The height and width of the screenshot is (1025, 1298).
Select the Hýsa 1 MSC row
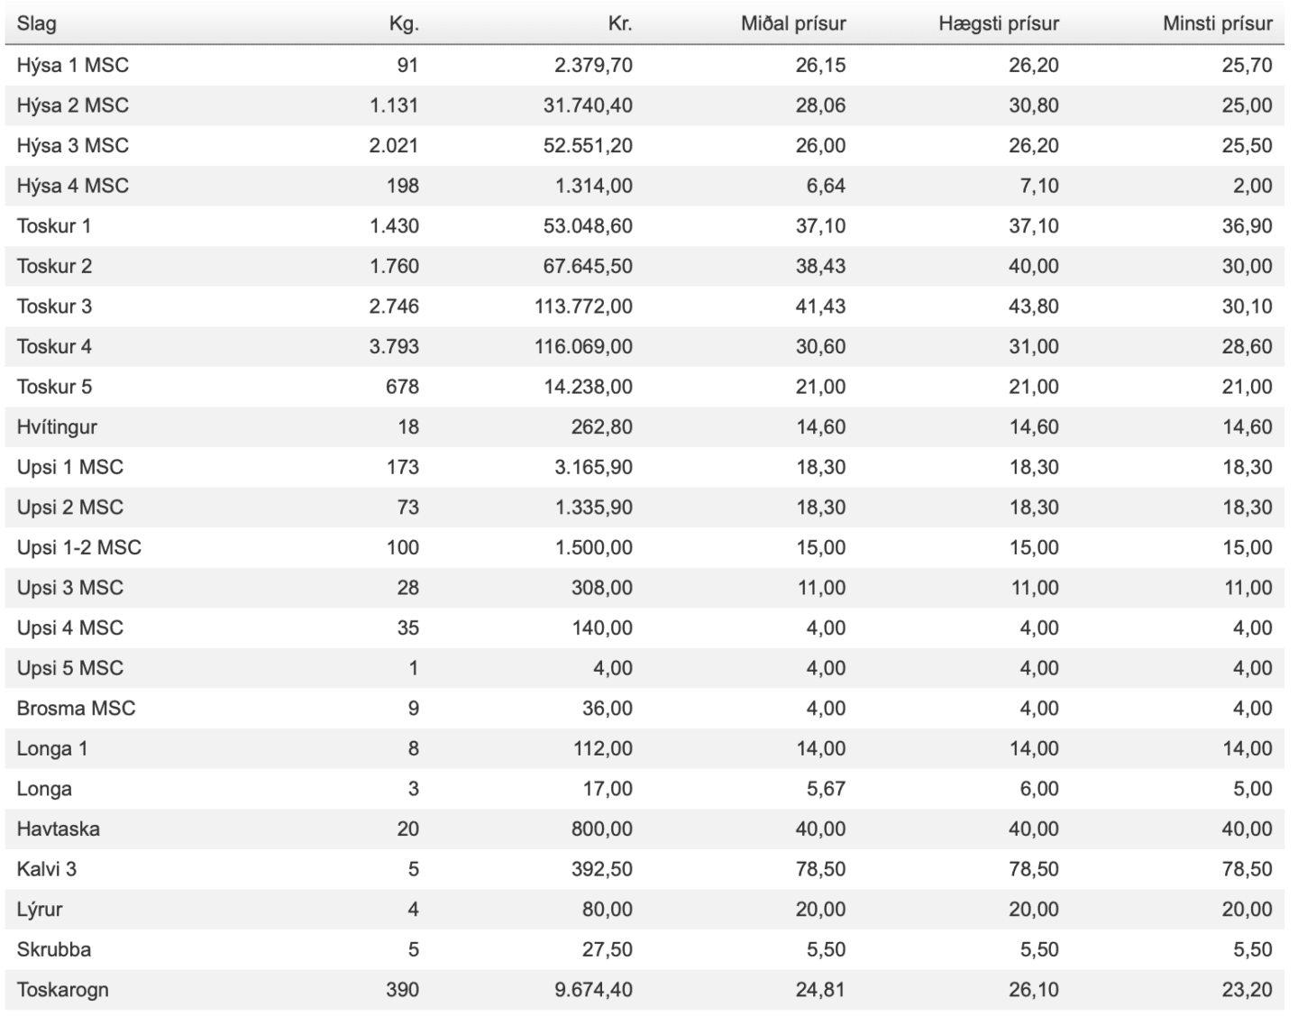pos(644,65)
